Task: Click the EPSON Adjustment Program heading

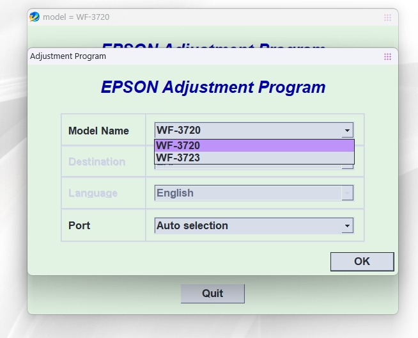Action: (213, 87)
